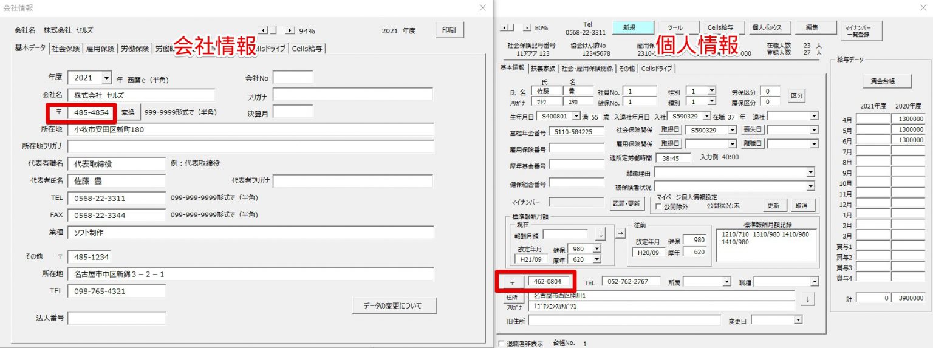This screenshot has width=933, height=348.
Task: Click the down-arrow button beside the address field
Action: point(807,299)
